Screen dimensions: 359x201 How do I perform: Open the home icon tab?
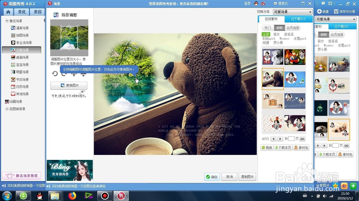click(x=8, y=12)
